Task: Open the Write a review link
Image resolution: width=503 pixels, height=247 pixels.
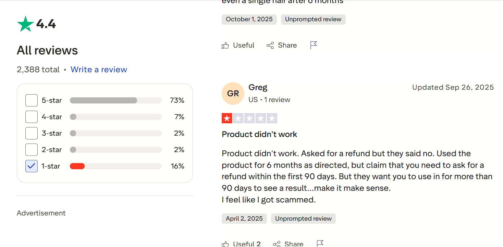Action: coord(99,70)
